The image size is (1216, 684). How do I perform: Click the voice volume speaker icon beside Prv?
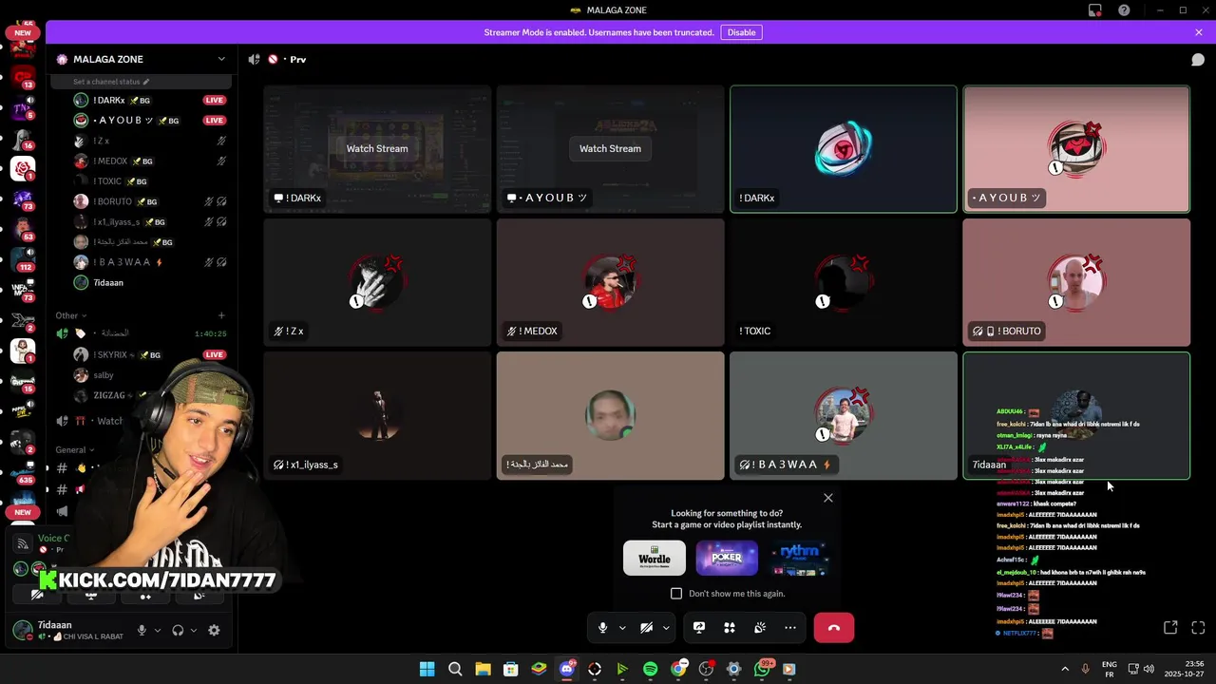click(x=254, y=59)
